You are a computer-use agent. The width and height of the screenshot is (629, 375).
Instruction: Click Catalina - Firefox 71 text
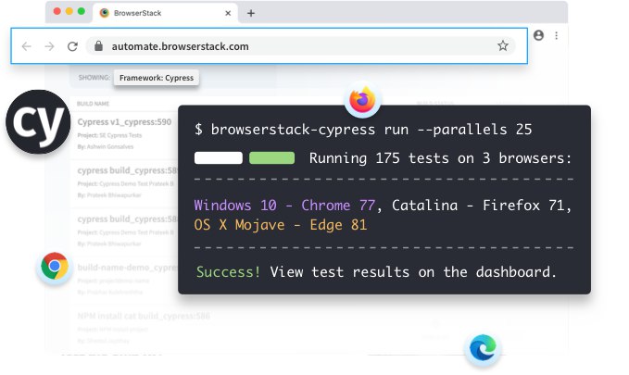[478, 206]
